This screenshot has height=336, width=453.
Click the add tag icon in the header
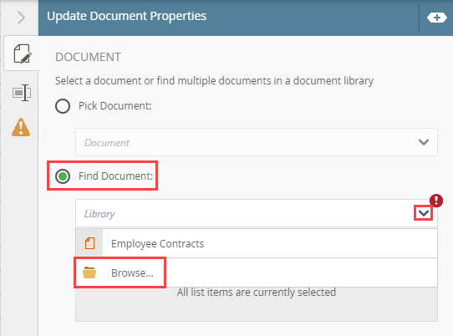pos(437,18)
